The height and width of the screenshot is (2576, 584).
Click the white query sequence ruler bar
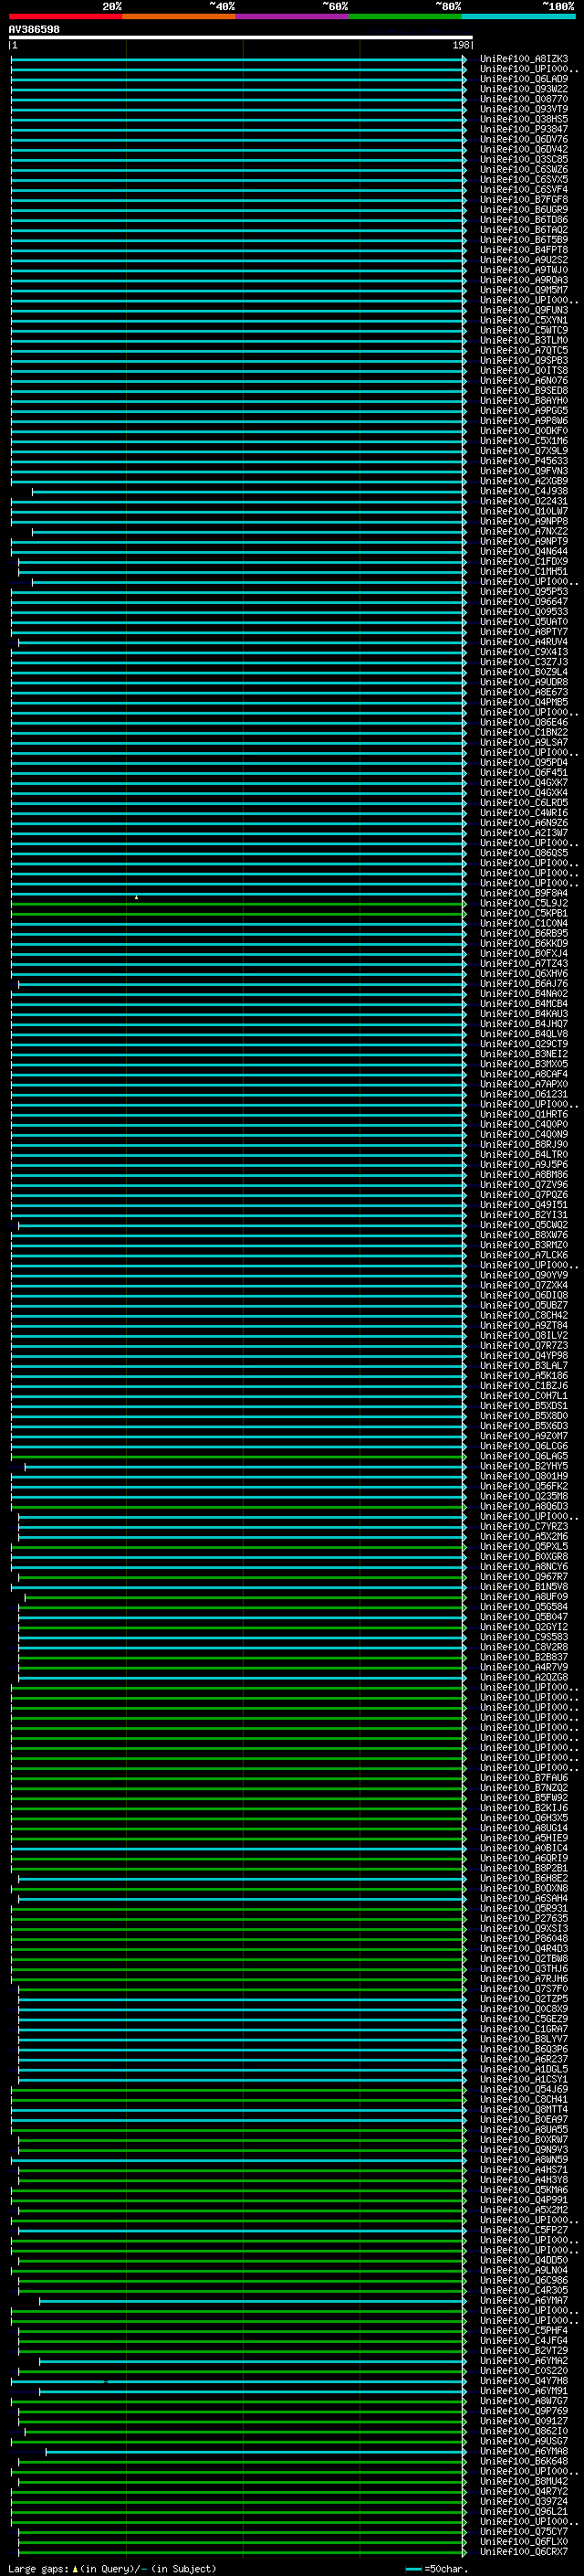pyautogui.click(x=240, y=37)
